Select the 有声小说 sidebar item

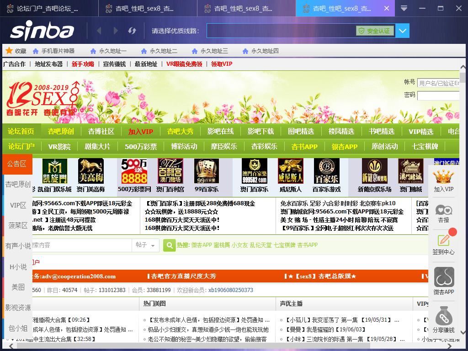(18, 246)
